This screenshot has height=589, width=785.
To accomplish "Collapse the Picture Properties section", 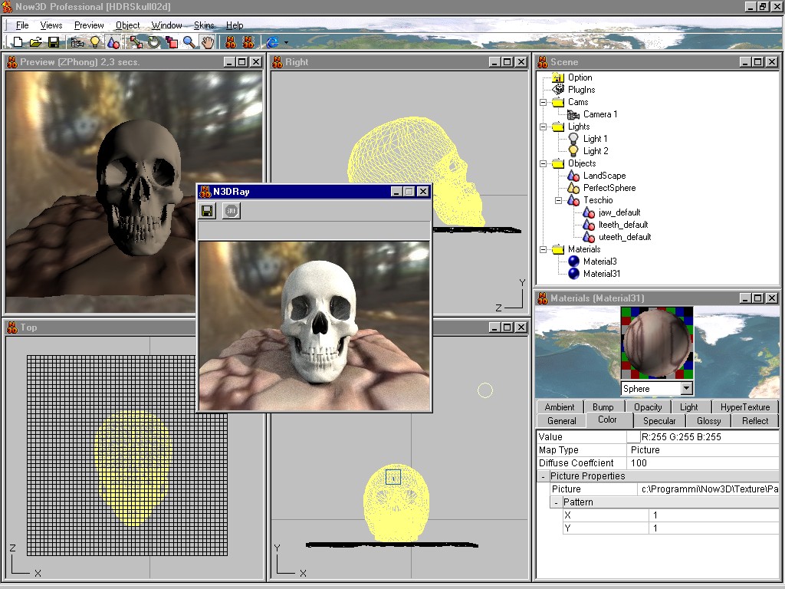I will (x=542, y=476).
